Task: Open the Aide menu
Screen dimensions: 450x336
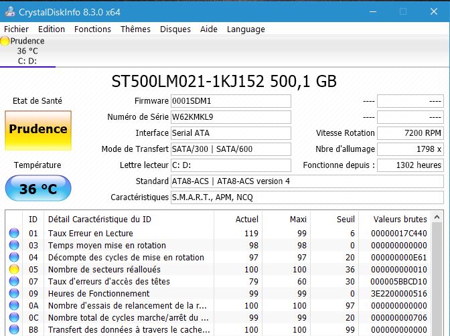Action: [x=209, y=29]
